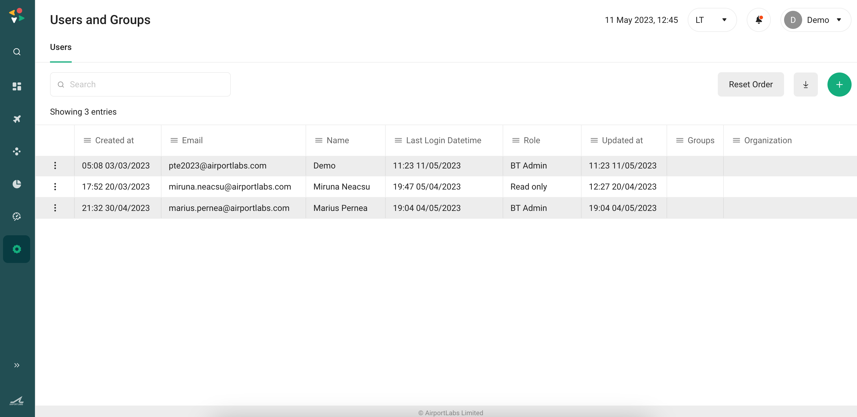Expand the Demo user account menu
Image resolution: width=857 pixels, height=417 pixels.
tap(816, 20)
